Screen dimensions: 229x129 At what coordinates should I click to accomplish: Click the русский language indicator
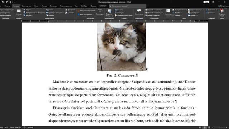(30, 128)
